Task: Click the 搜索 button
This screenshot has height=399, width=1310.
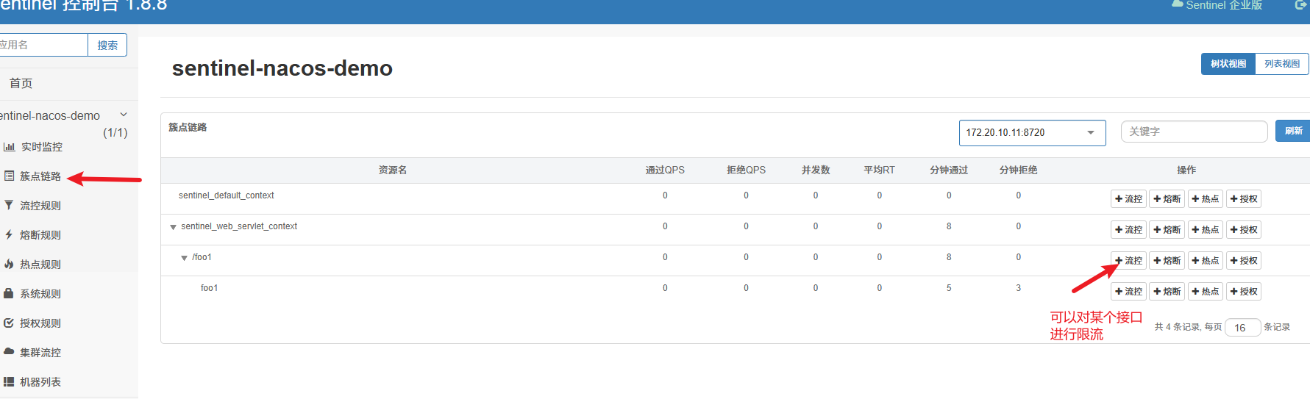Action: pyautogui.click(x=107, y=45)
